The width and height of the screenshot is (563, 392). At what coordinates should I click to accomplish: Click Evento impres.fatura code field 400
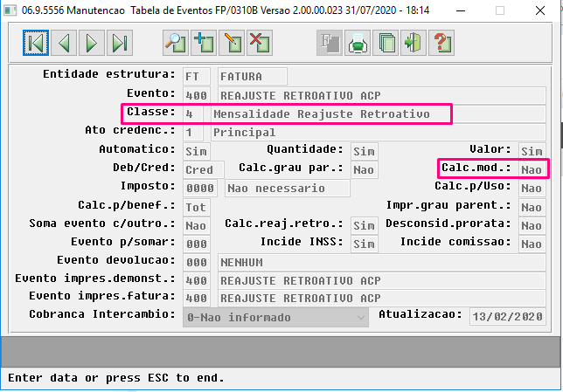click(x=197, y=298)
